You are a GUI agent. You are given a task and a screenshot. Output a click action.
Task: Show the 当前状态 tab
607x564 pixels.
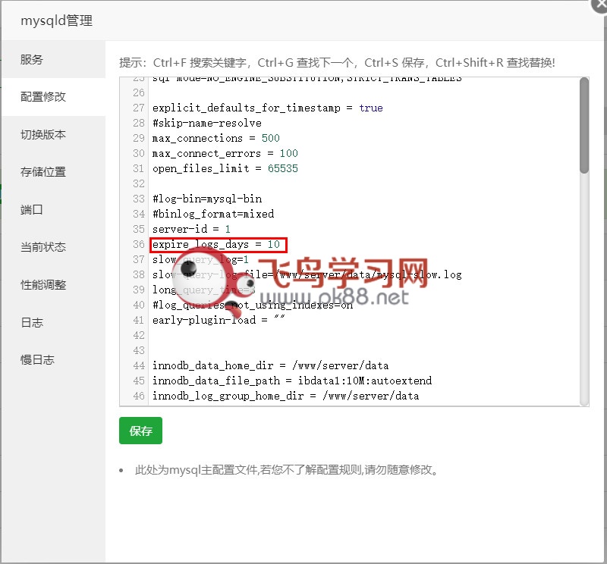pyautogui.click(x=43, y=247)
